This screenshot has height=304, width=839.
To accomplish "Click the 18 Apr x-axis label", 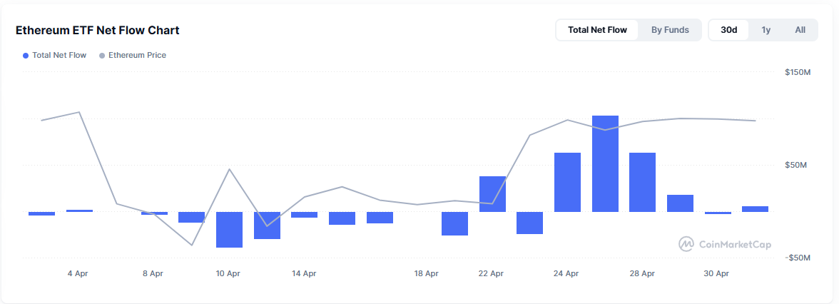I will tap(427, 273).
